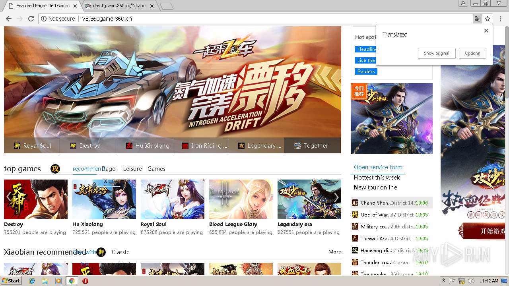
Task: Open translation Options button
Action: point(472,53)
